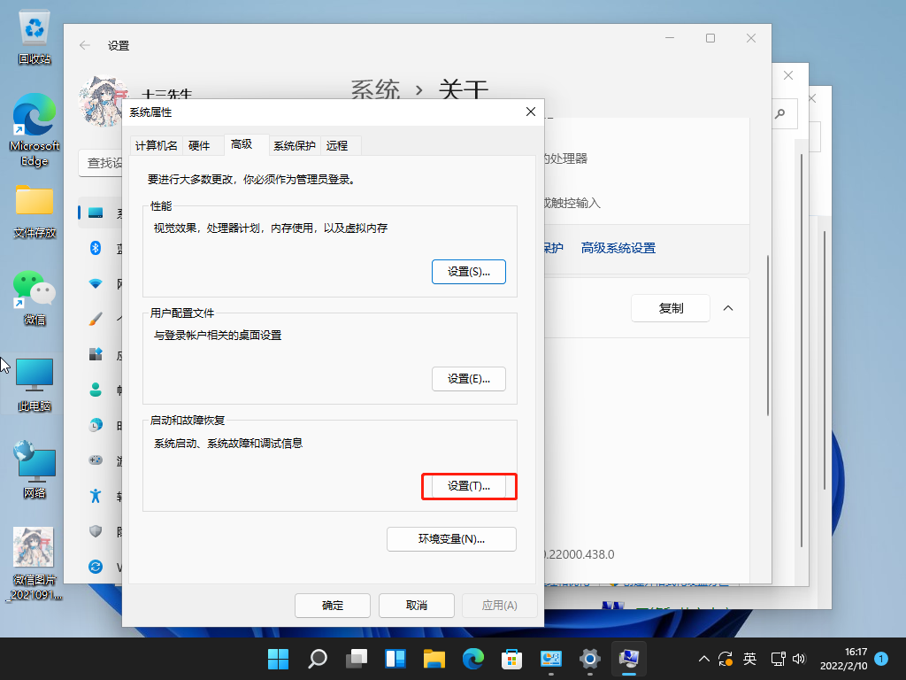
Task: Switch to the 系统保护 tab
Action: point(294,145)
